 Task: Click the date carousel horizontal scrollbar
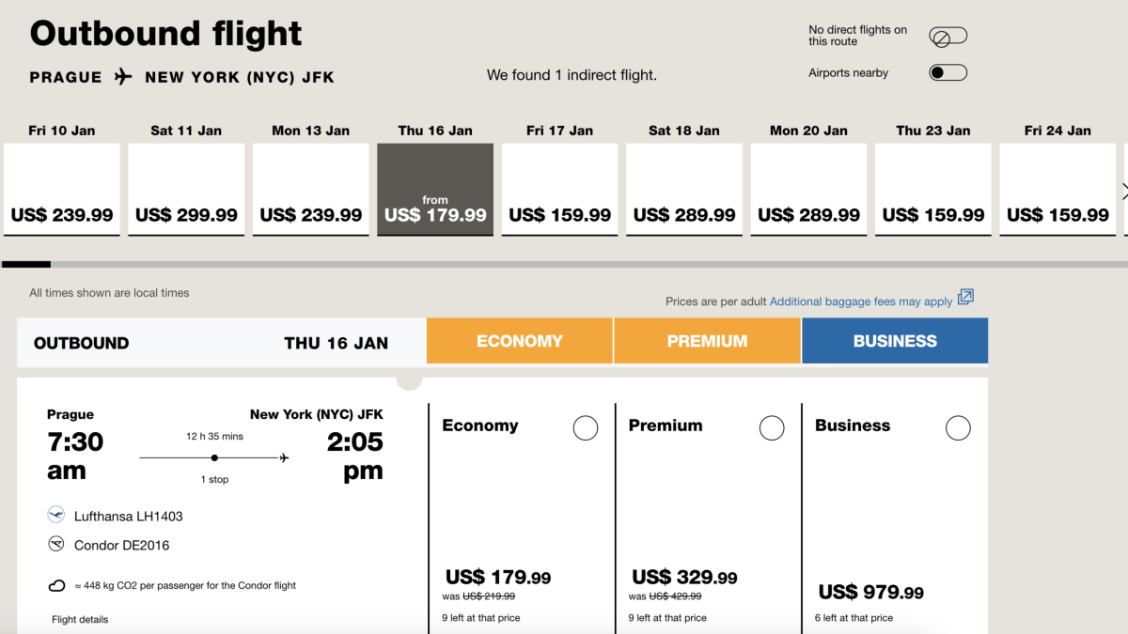pos(564,265)
